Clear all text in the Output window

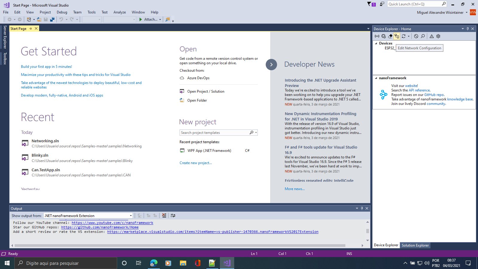point(164,215)
